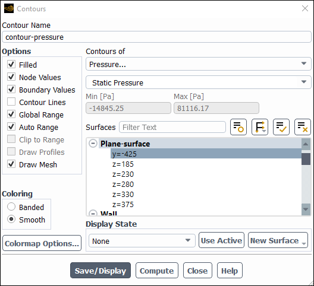Open the Display State None dropdown
The image size is (314, 286).
[142, 241]
